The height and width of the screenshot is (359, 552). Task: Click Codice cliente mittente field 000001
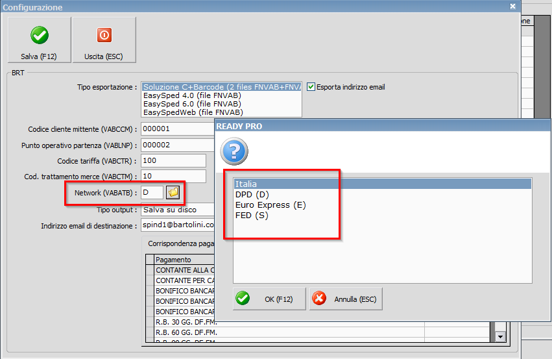(x=178, y=129)
